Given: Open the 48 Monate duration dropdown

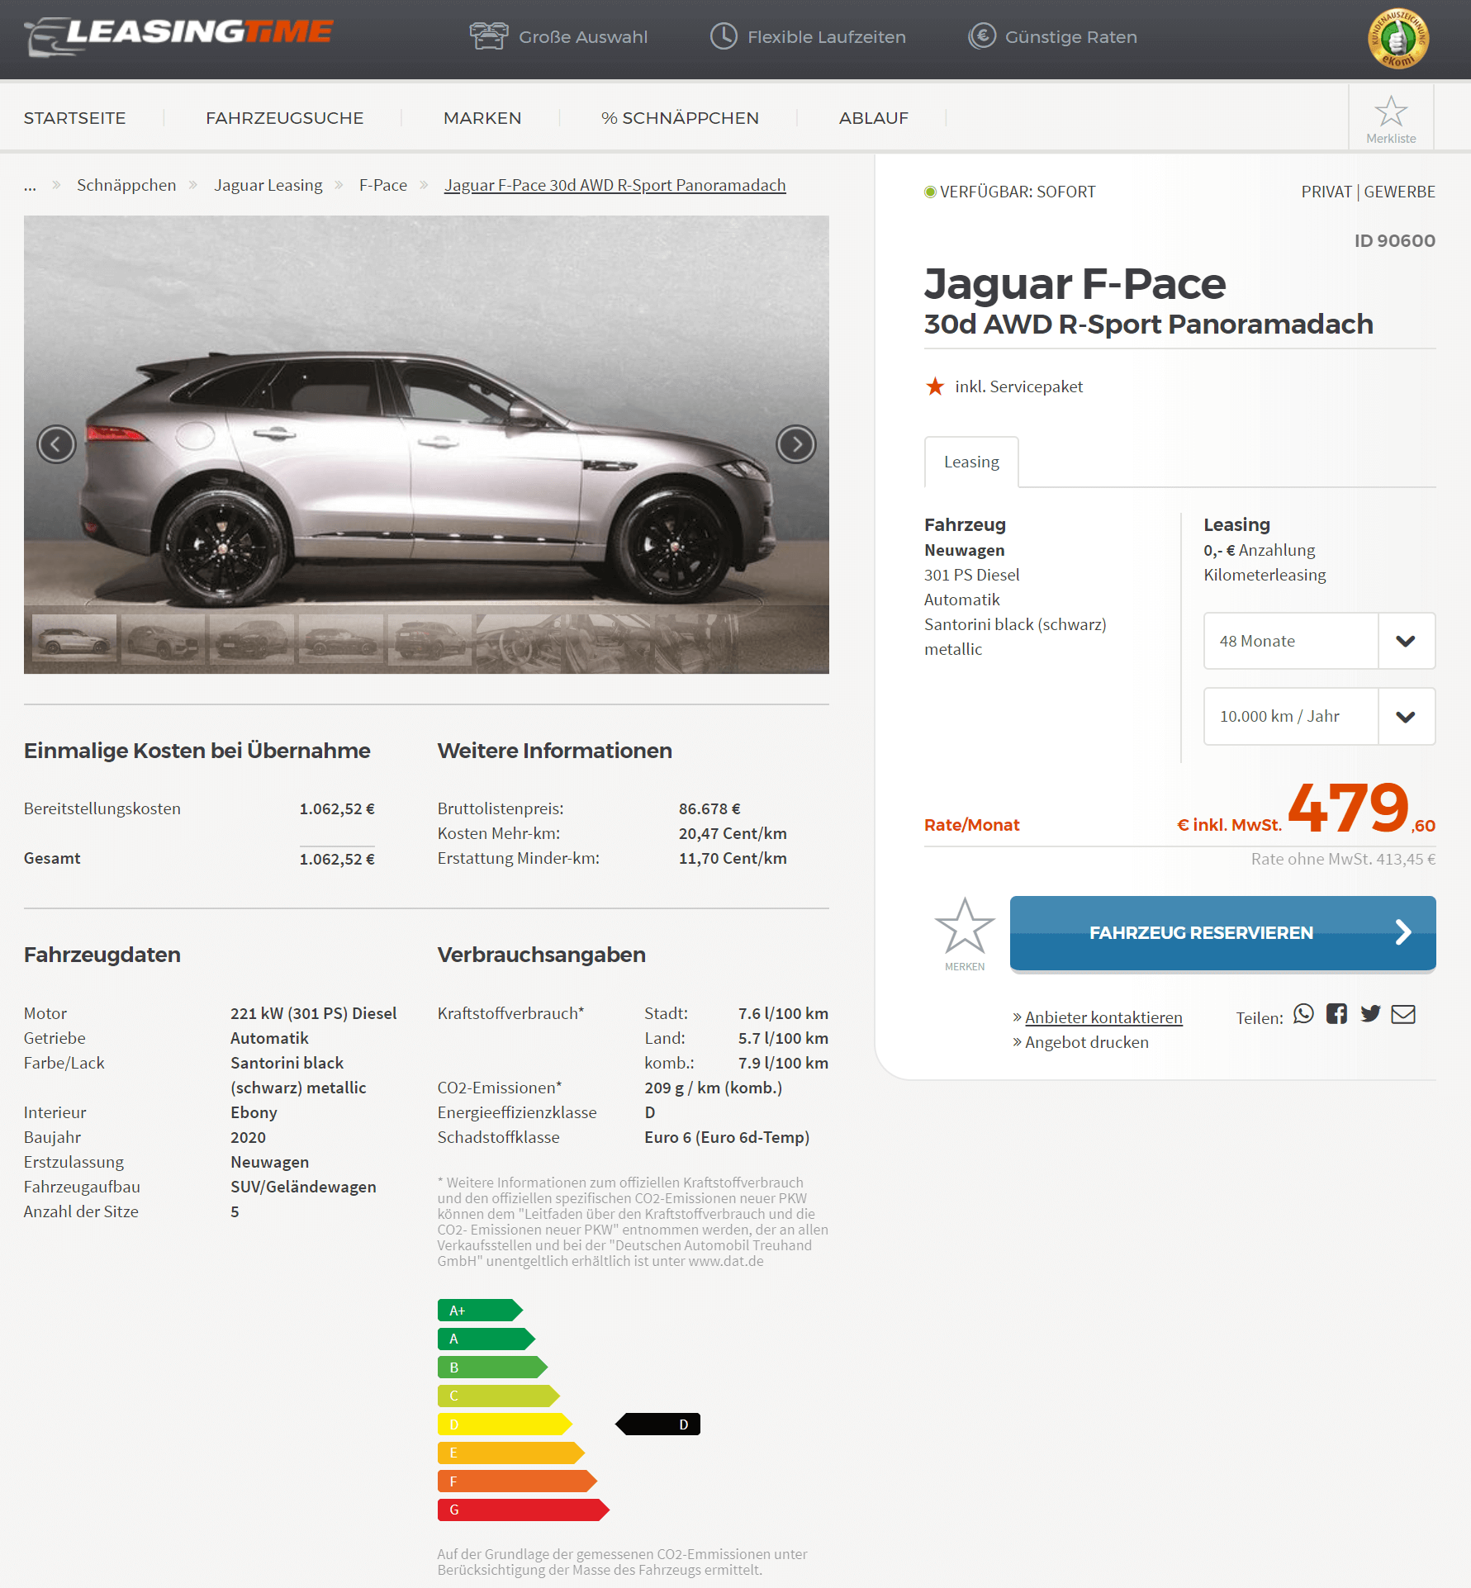Looking at the screenshot, I should 1319,641.
